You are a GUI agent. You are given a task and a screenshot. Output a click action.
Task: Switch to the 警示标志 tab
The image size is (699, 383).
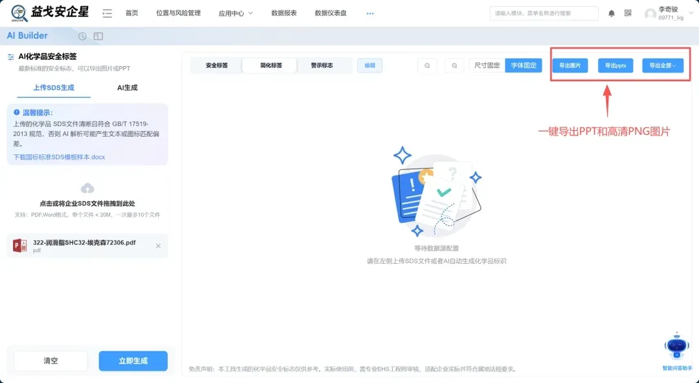[x=322, y=65]
